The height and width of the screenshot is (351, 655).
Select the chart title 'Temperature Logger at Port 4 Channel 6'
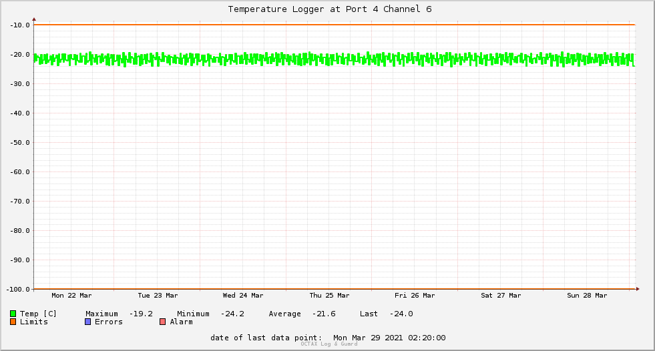coord(330,9)
